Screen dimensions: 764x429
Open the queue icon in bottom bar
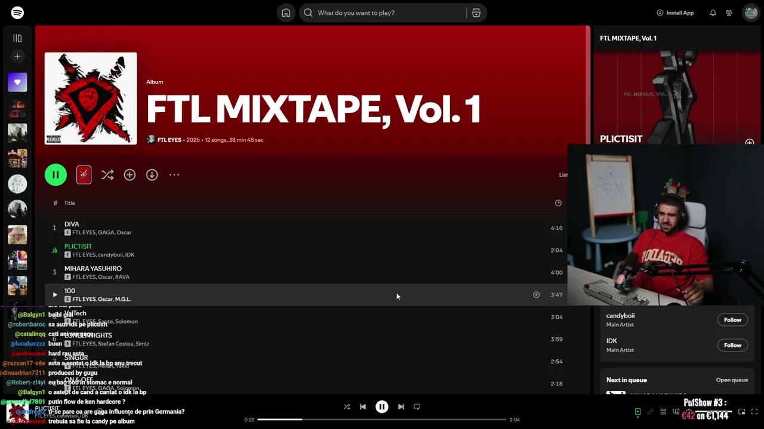pos(663,412)
